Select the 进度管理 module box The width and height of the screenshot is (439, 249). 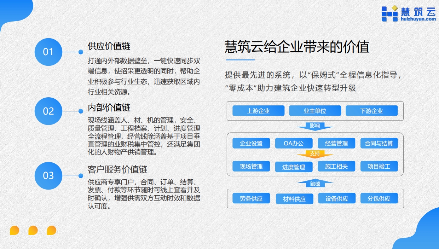pyautogui.click(x=294, y=167)
